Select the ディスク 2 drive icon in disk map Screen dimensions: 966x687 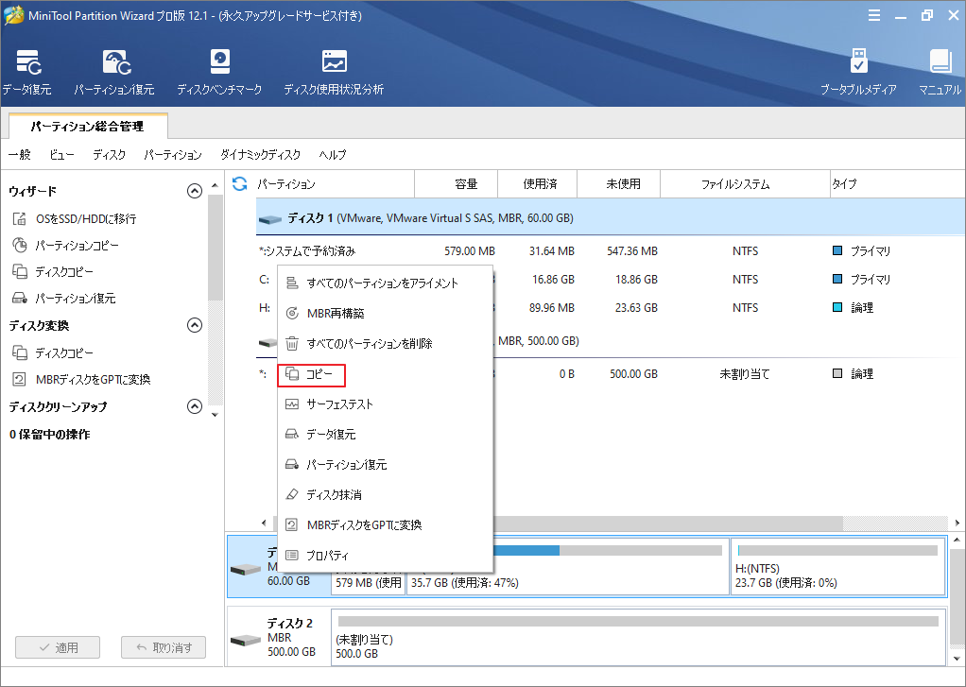(x=245, y=640)
